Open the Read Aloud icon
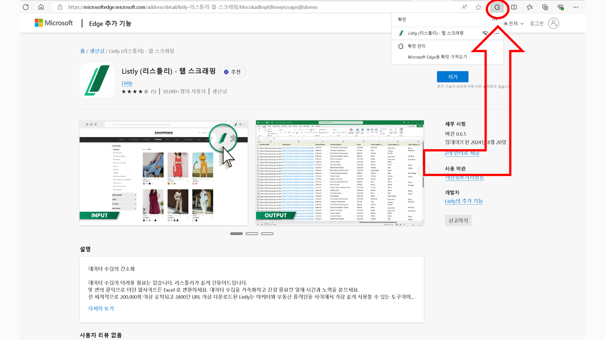This screenshot has height=340, width=605. tap(465, 7)
